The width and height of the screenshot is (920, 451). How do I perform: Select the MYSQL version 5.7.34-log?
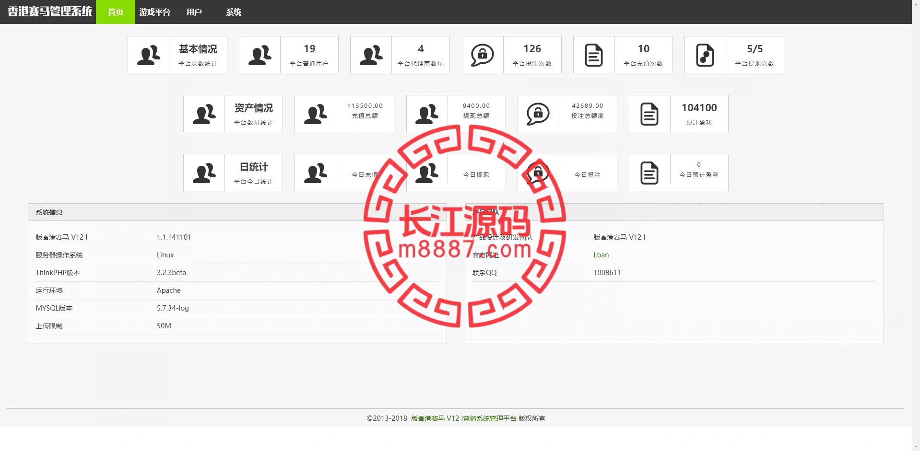(173, 308)
